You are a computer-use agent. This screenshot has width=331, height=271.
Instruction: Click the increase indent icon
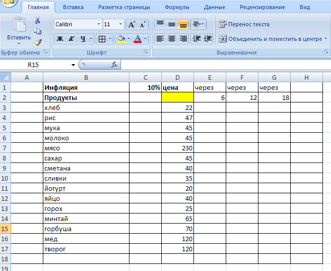click(208, 38)
